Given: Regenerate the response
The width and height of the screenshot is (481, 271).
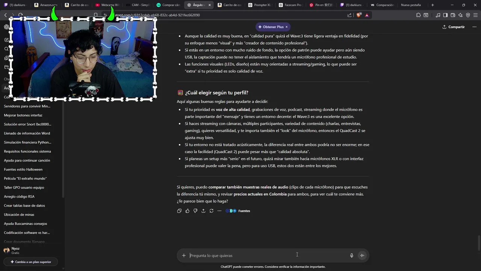Looking at the screenshot, I should pos(212,211).
